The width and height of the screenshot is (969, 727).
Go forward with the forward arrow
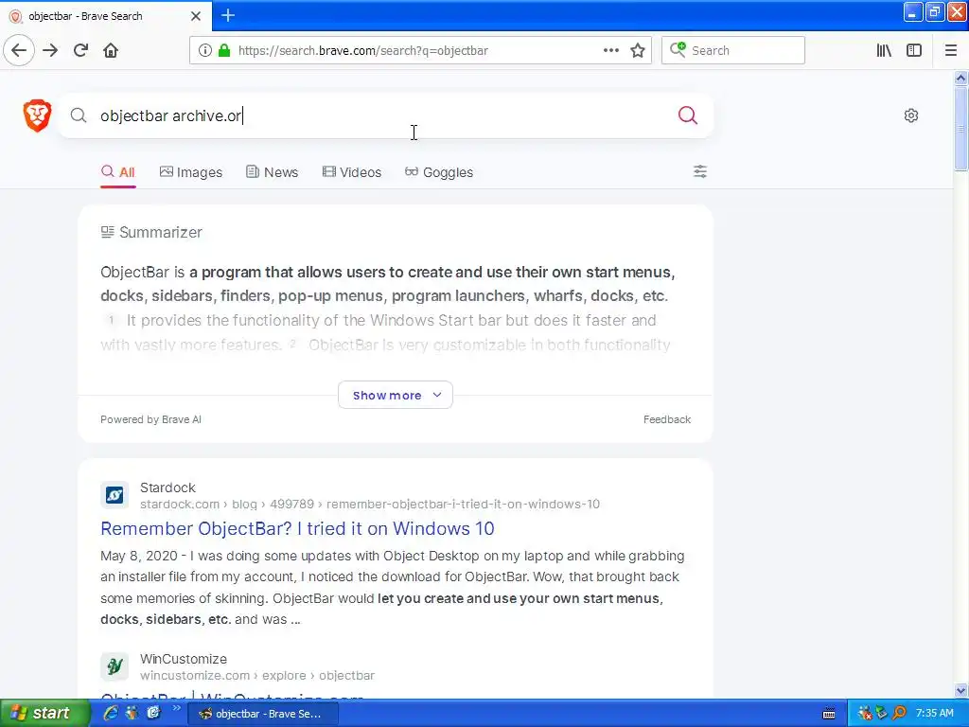pos(50,50)
